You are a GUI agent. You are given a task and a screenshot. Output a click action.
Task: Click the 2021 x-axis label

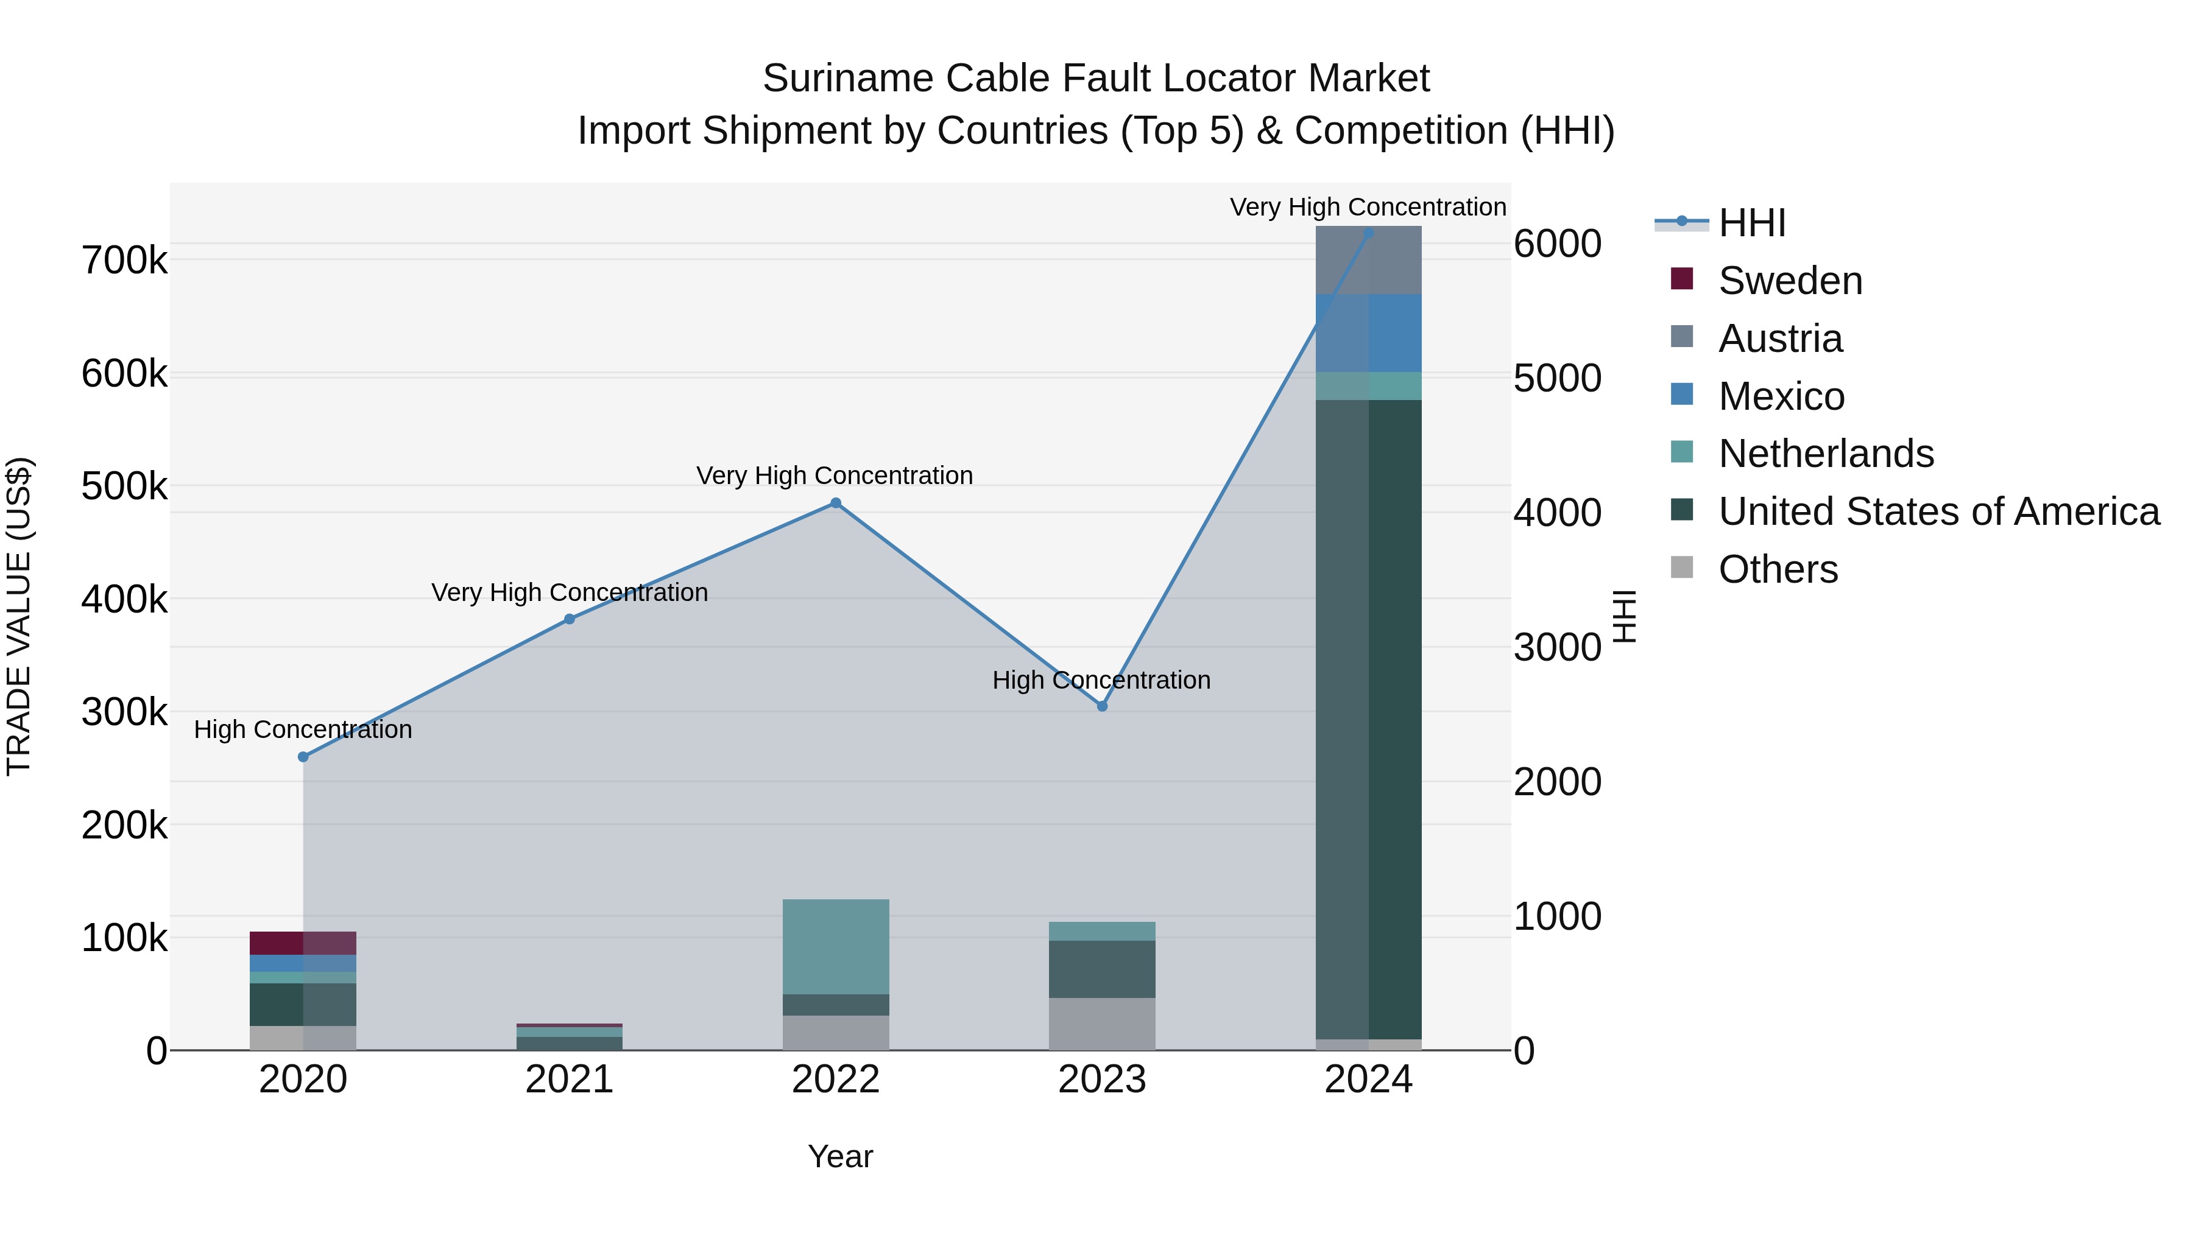(570, 1080)
